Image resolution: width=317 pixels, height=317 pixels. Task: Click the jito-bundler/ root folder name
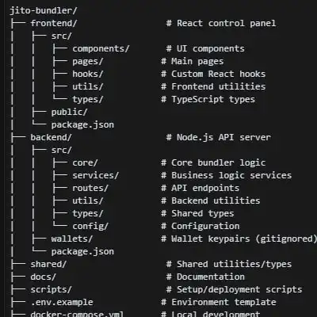(x=44, y=11)
